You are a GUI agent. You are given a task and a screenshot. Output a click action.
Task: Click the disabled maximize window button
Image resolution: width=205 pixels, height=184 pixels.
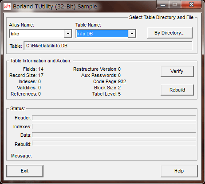(175, 5)
